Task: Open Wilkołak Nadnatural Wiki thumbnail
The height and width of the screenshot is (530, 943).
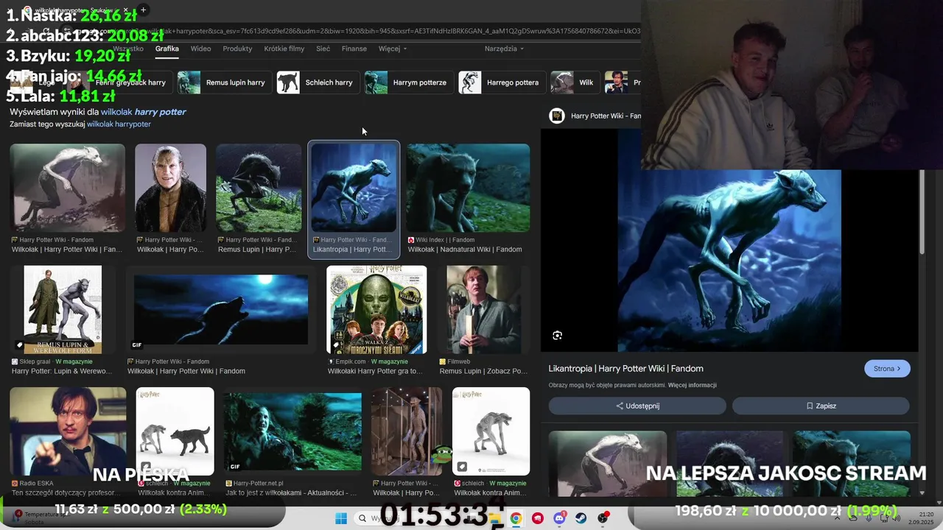Action: 468,188
